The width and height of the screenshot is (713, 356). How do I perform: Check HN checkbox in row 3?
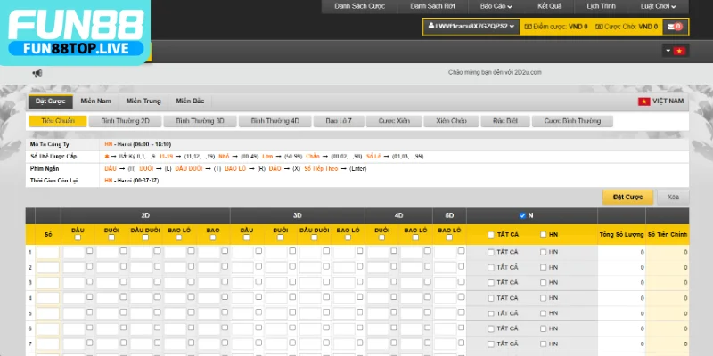coord(543,283)
